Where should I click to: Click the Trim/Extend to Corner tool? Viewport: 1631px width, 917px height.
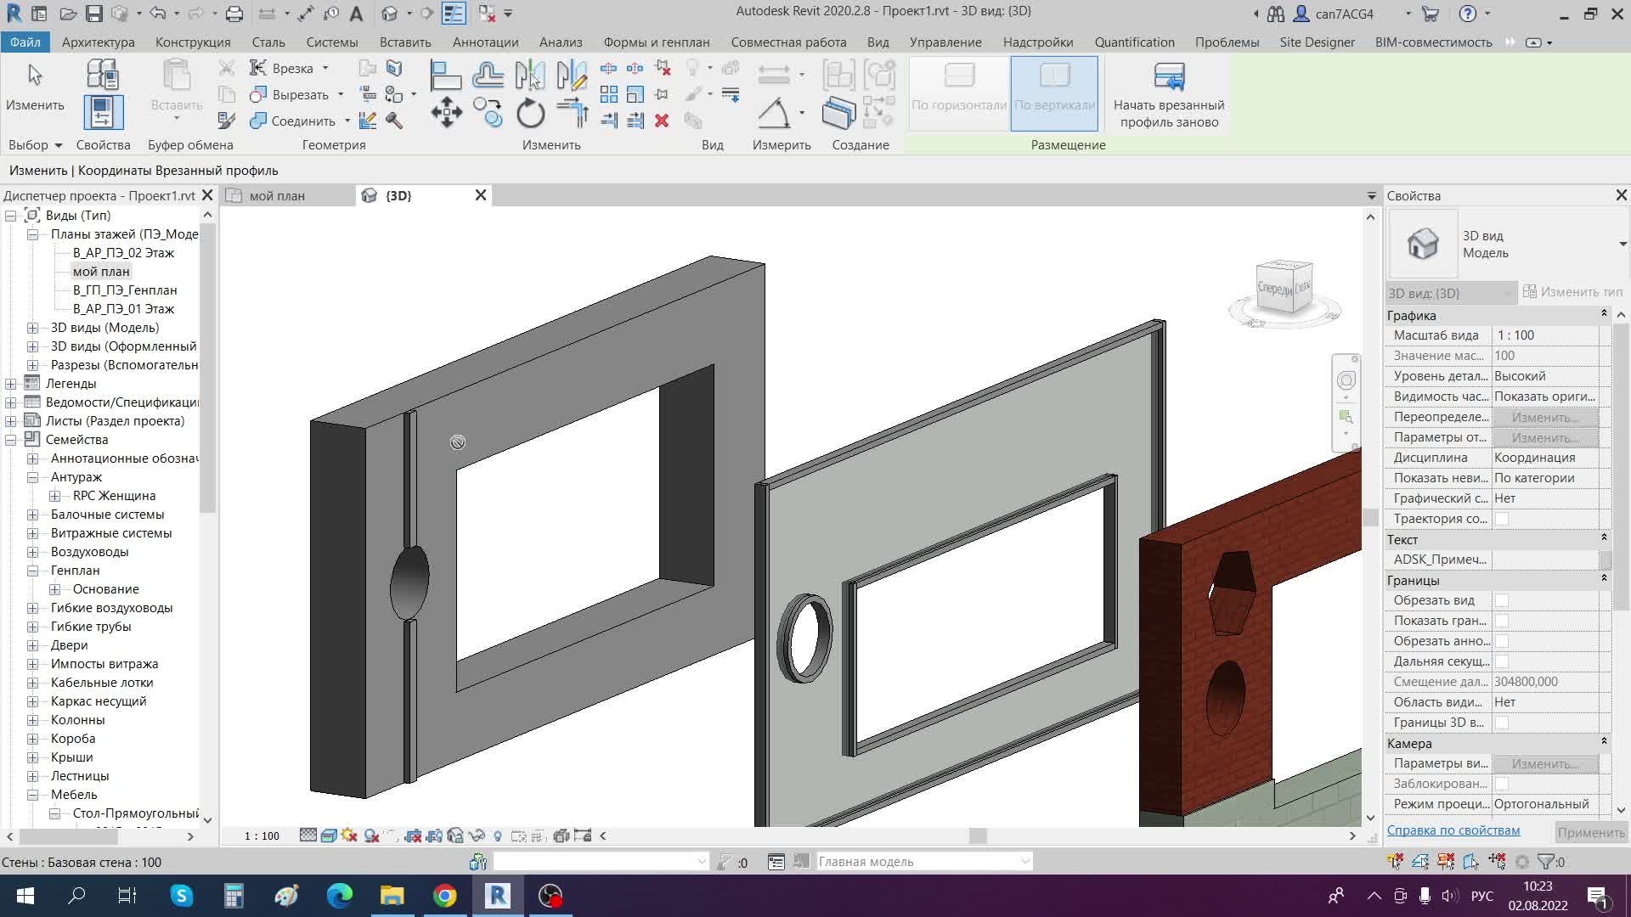click(x=572, y=112)
